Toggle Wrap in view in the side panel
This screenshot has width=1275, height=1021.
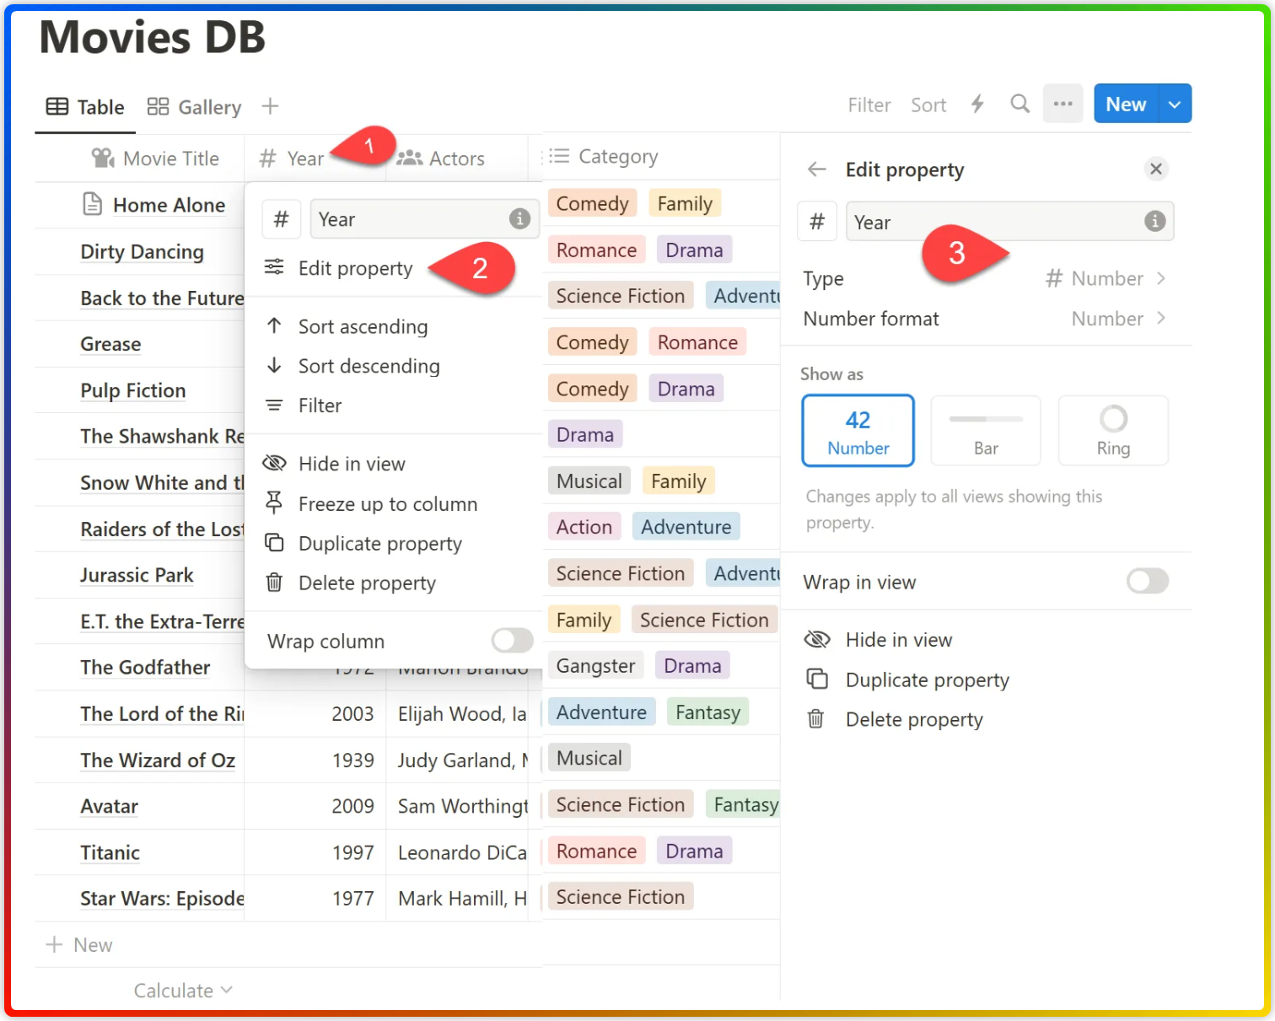pyautogui.click(x=1147, y=582)
